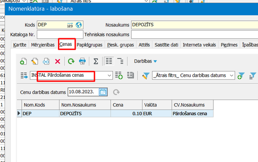Click the globe icon in Kods field
The width and height of the screenshot is (258, 162).
(79, 25)
